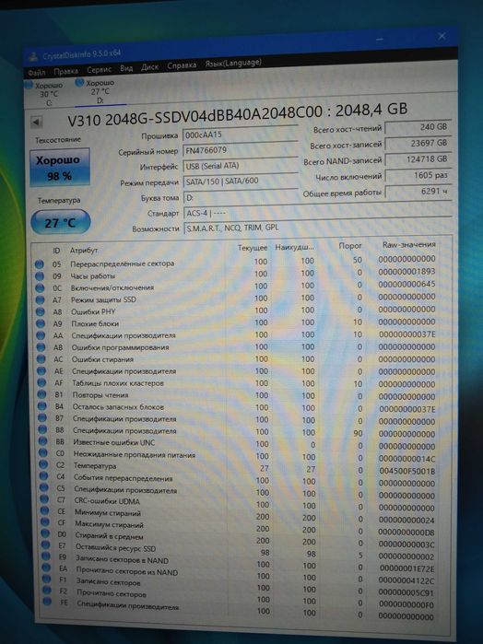This screenshot has height=644, width=483.
Task: Select the D: disk tab at 27 °C
Action: [x=98, y=91]
